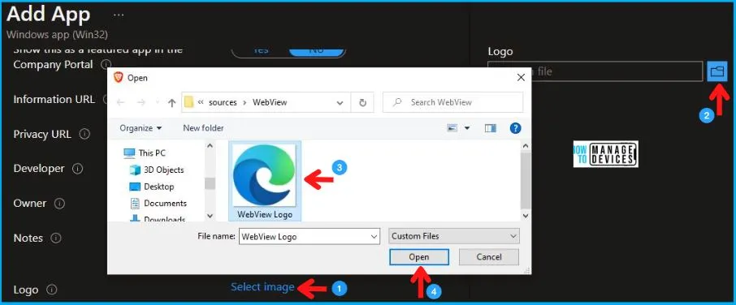This screenshot has width=736, height=305.
Task: Click the Search WebView field
Action: pos(452,102)
